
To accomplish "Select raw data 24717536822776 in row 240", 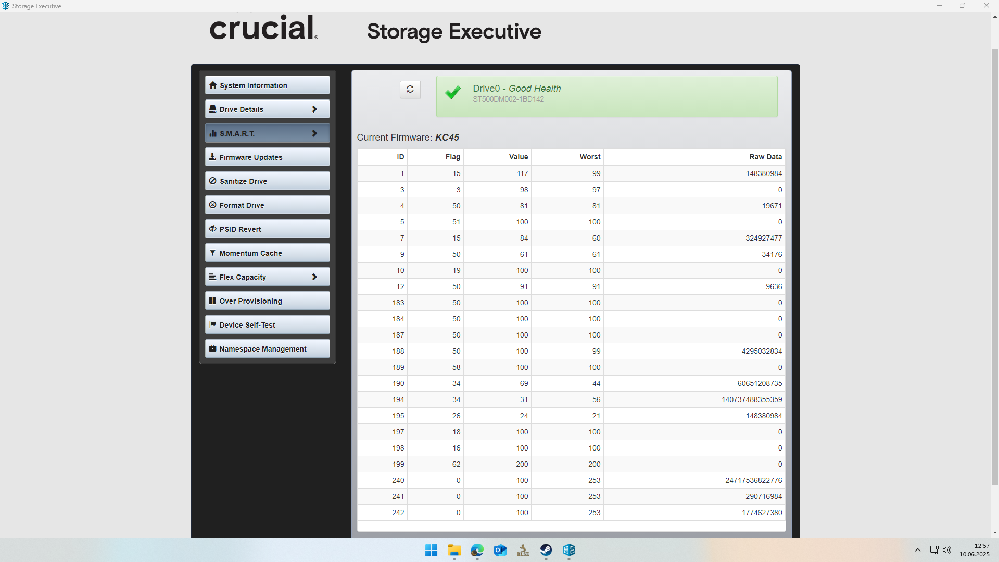I will pyautogui.click(x=753, y=480).
